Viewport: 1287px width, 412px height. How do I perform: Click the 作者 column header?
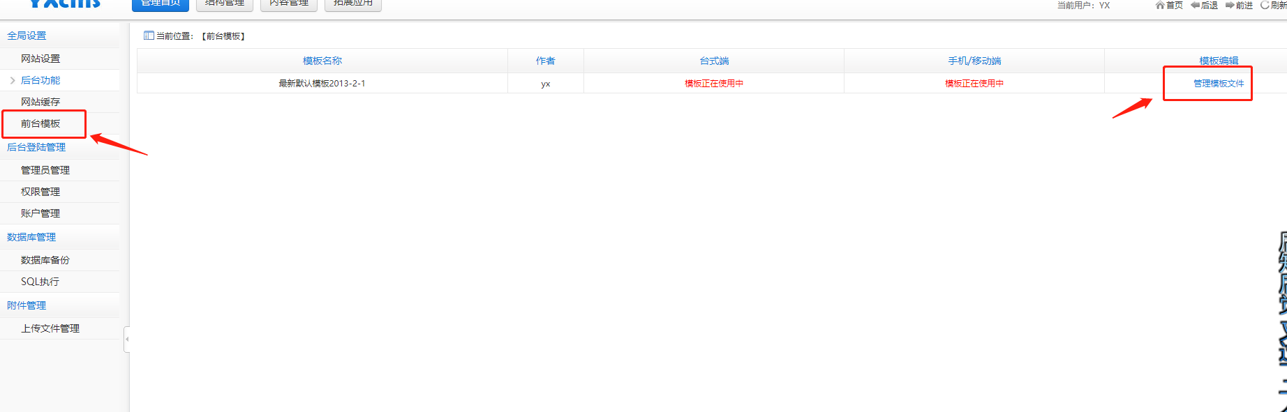(x=546, y=61)
